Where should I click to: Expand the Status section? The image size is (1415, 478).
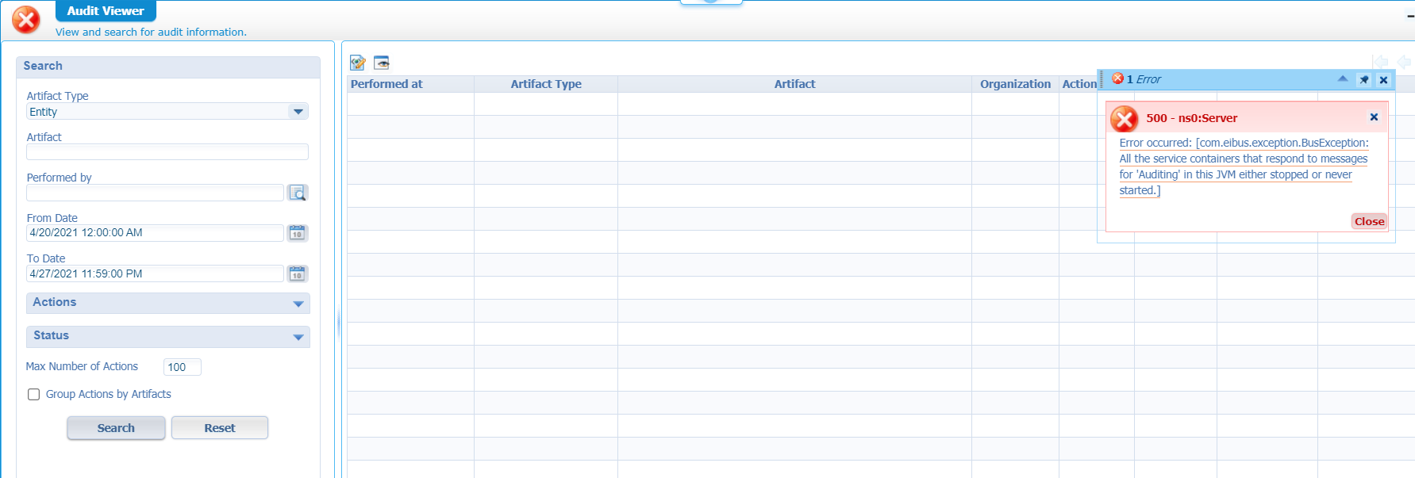click(298, 337)
